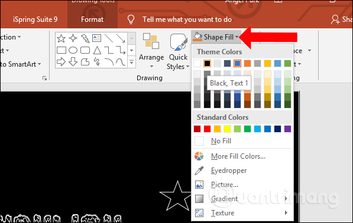Select the triangle shape
This screenshot has width=353, height=223.
[x=97, y=50]
